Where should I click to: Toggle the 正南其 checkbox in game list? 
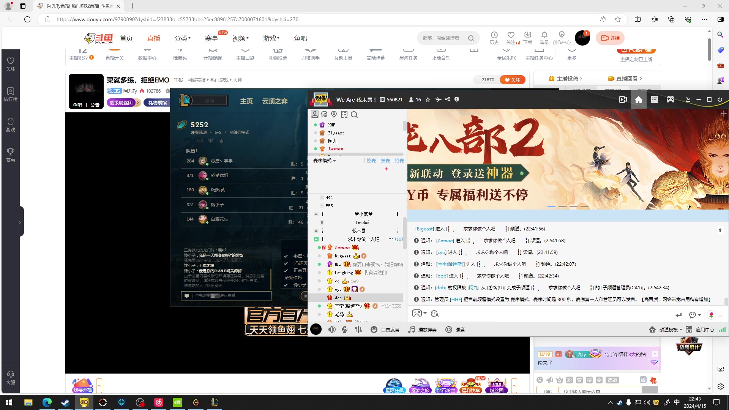pyautogui.click(x=286, y=270)
